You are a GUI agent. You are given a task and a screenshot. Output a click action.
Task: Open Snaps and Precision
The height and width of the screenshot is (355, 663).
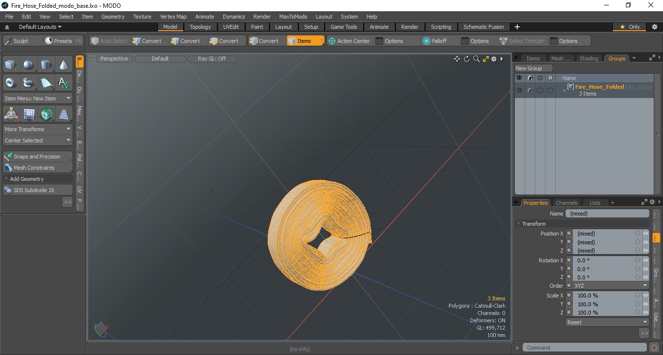click(x=38, y=157)
